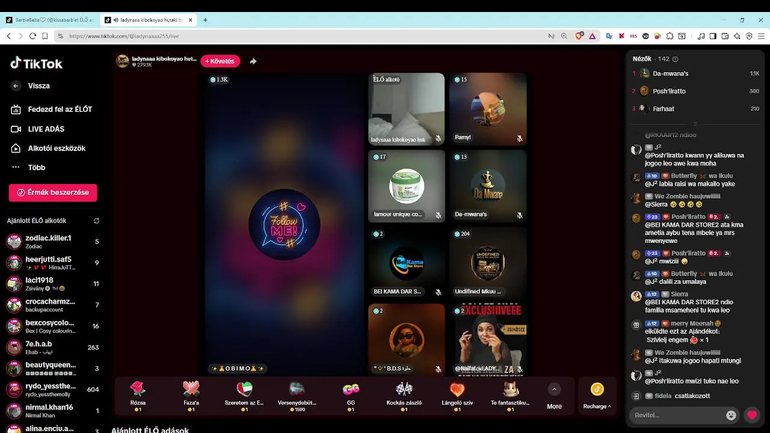Viewport: 770px width, 433px height.
Task: Open the Brave VPN shield icon
Action: point(749,36)
